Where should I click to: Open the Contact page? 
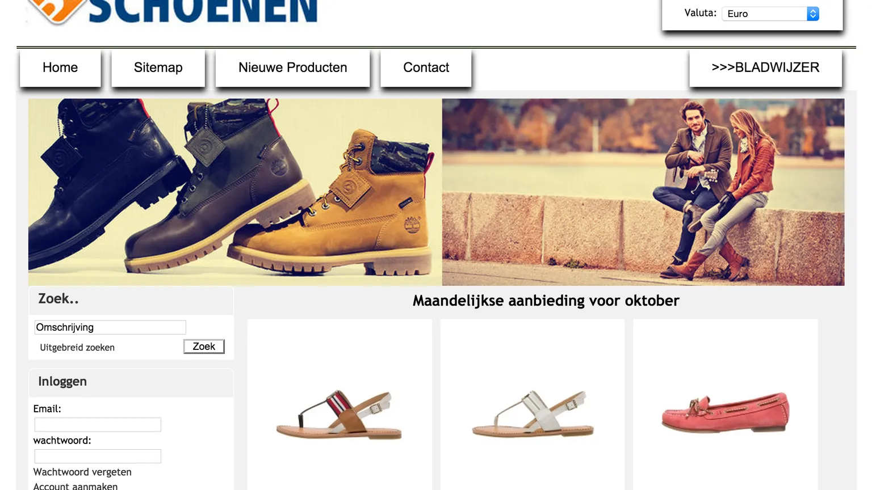pyautogui.click(x=426, y=67)
